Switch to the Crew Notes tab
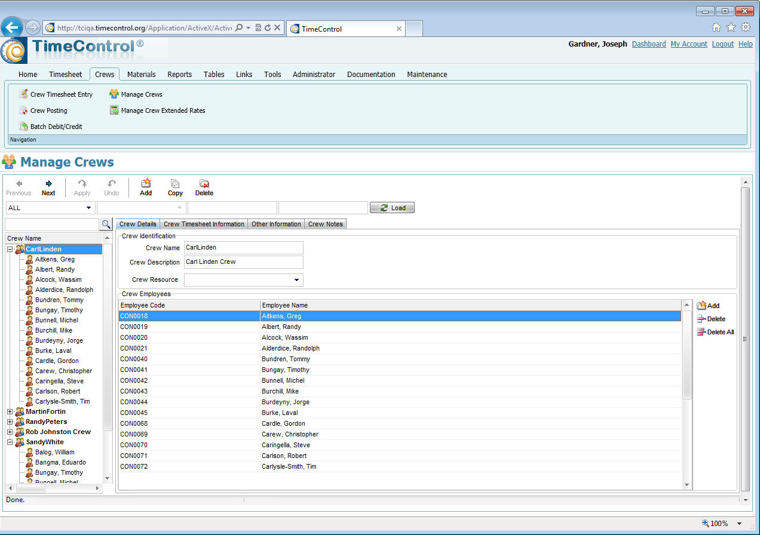 coord(326,225)
